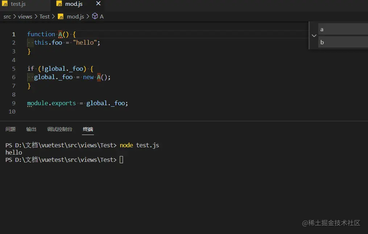The height and width of the screenshot is (234, 368).
Task: Select the 终端 panel tab
Action: click(x=88, y=129)
